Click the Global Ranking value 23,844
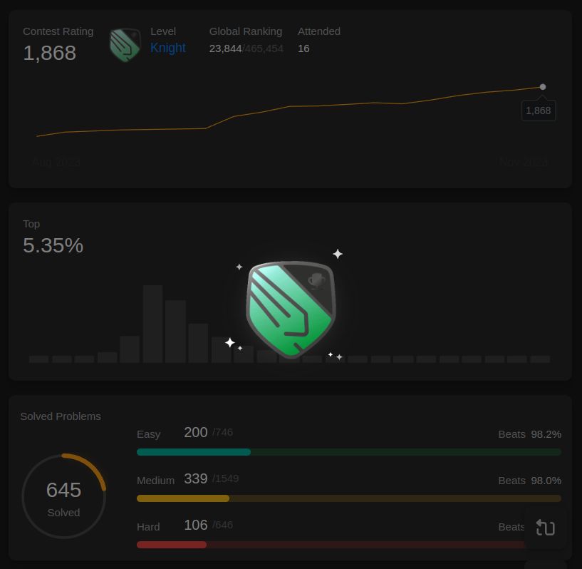 [225, 48]
